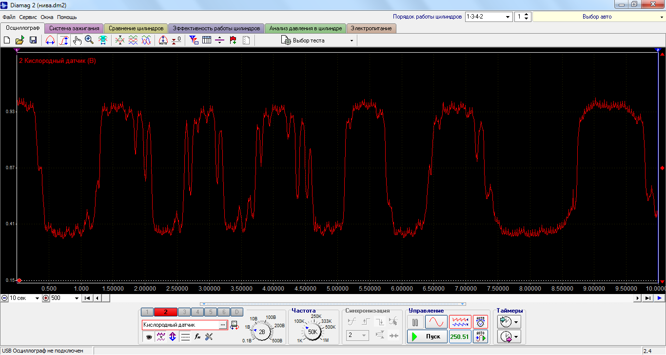Switch to Сравнение цилиндров tab
Viewport: 666px width, 355px height.
(x=136, y=28)
